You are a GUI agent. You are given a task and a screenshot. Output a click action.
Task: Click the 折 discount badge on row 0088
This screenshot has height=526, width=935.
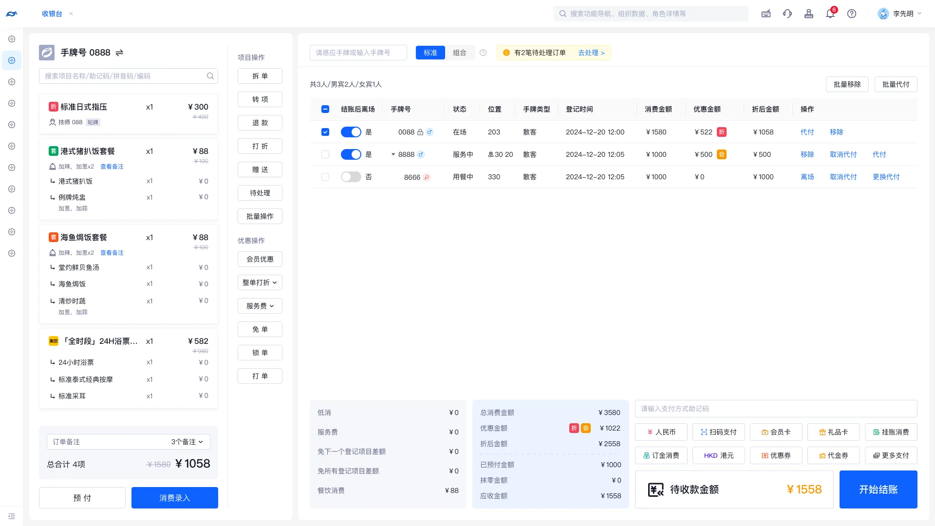[721, 132]
